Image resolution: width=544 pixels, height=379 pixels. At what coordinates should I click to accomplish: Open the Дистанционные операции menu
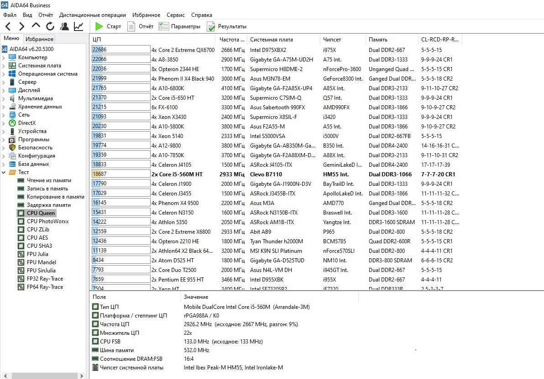[93, 15]
